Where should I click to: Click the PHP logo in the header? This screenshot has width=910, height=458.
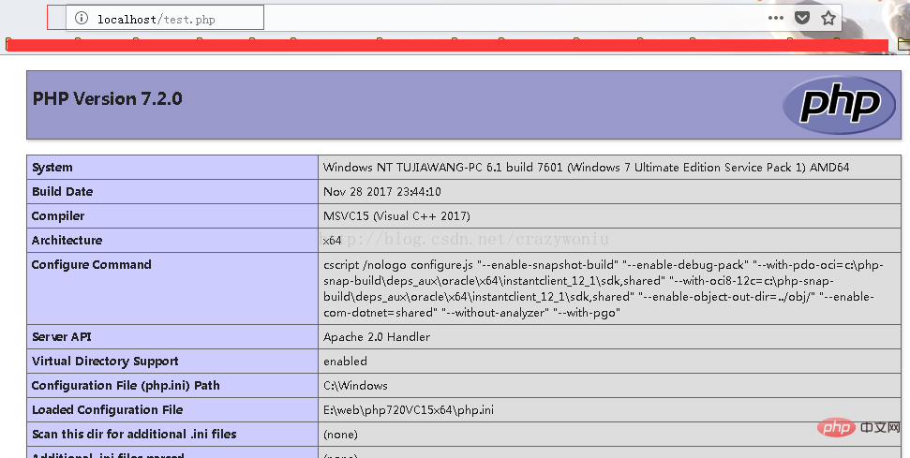coord(840,103)
